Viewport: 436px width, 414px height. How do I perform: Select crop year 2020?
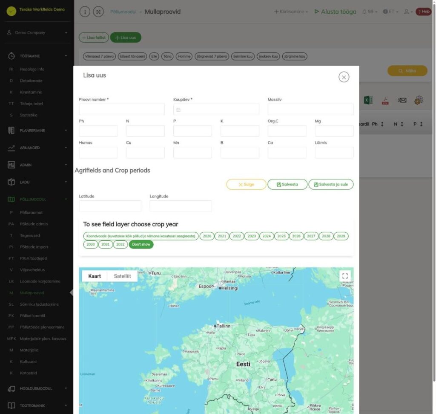click(x=207, y=236)
